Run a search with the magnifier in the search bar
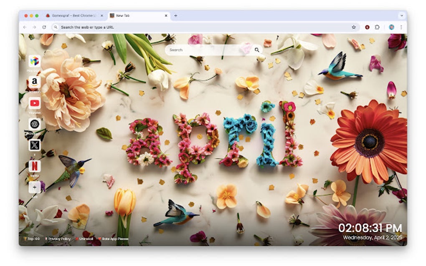Screen dimensions: 426x266 [257, 50]
